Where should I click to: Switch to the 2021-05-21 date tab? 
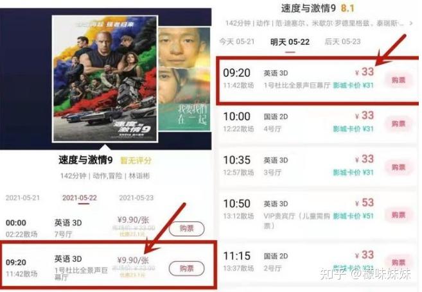coord(22,198)
